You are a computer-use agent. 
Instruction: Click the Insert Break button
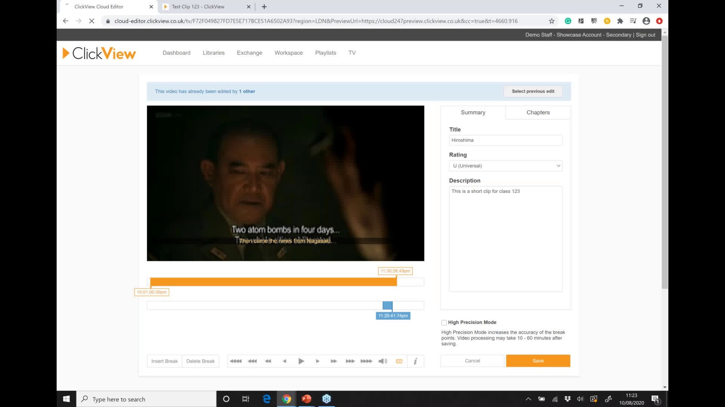(165, 361)
